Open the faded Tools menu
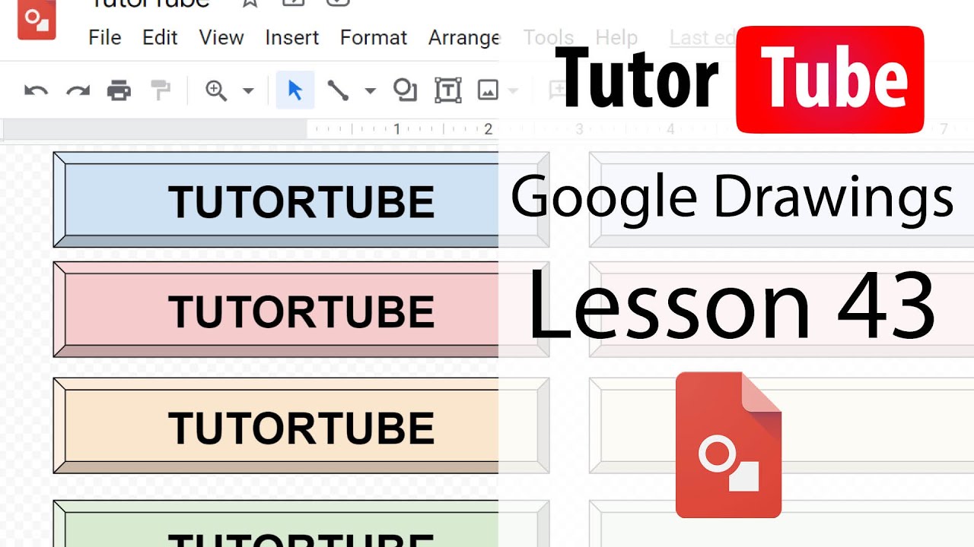Viewport: 974px width, 547px height. [x=548, y=37]
